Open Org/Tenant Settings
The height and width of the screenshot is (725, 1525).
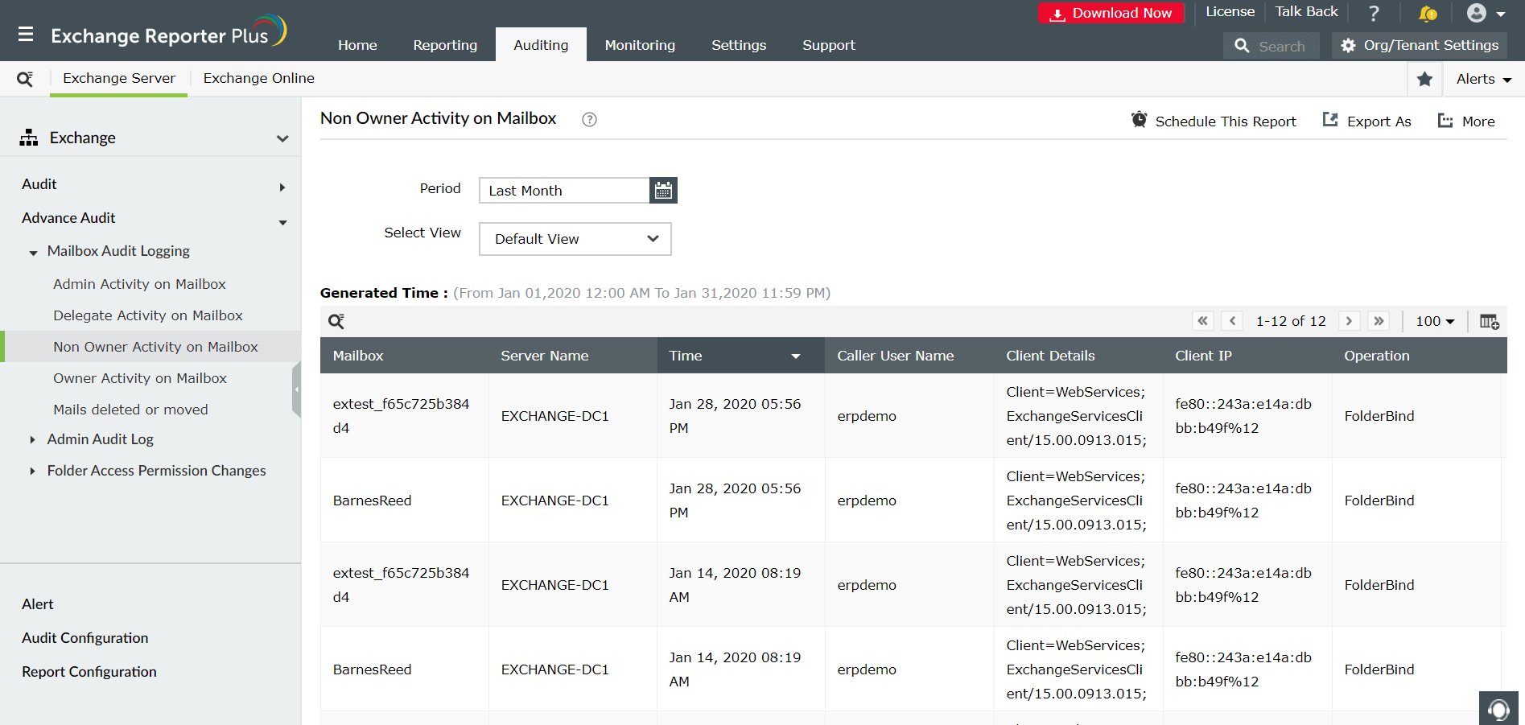(x=1420, y=46)
